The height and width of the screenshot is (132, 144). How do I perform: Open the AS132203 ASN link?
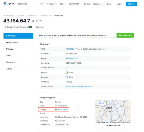(x=70, y=49)
